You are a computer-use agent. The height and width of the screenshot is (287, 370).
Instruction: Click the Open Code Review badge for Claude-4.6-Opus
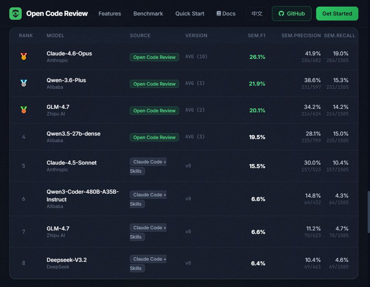click(154, 57)
